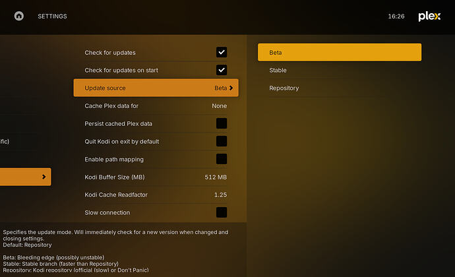Image resolution: width=455 pixels, height=277 pixels.
Task: Click the Check for updates on start label
Action: 121,71
